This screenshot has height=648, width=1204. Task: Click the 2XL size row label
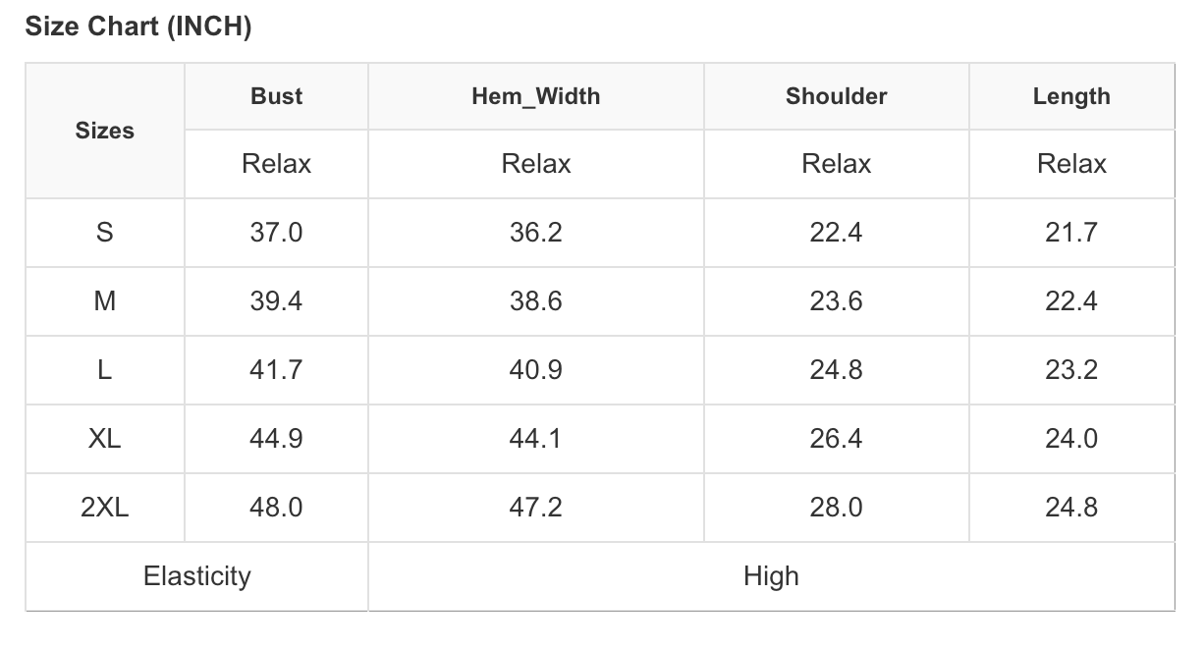coord(105,508)
